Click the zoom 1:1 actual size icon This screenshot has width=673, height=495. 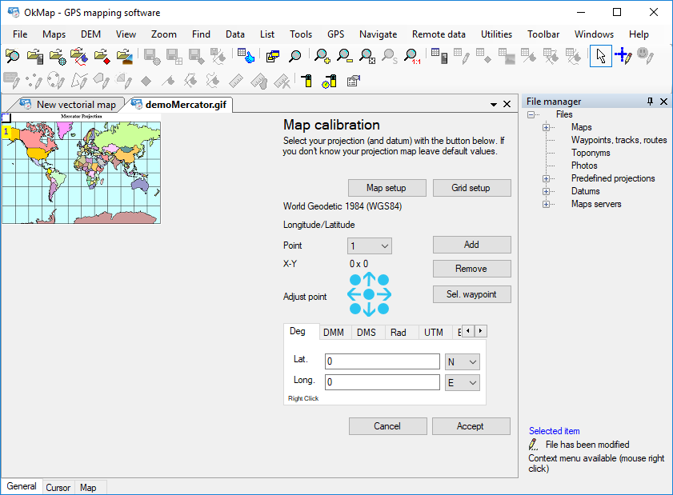pyautogui.click(x=411, y=56)
